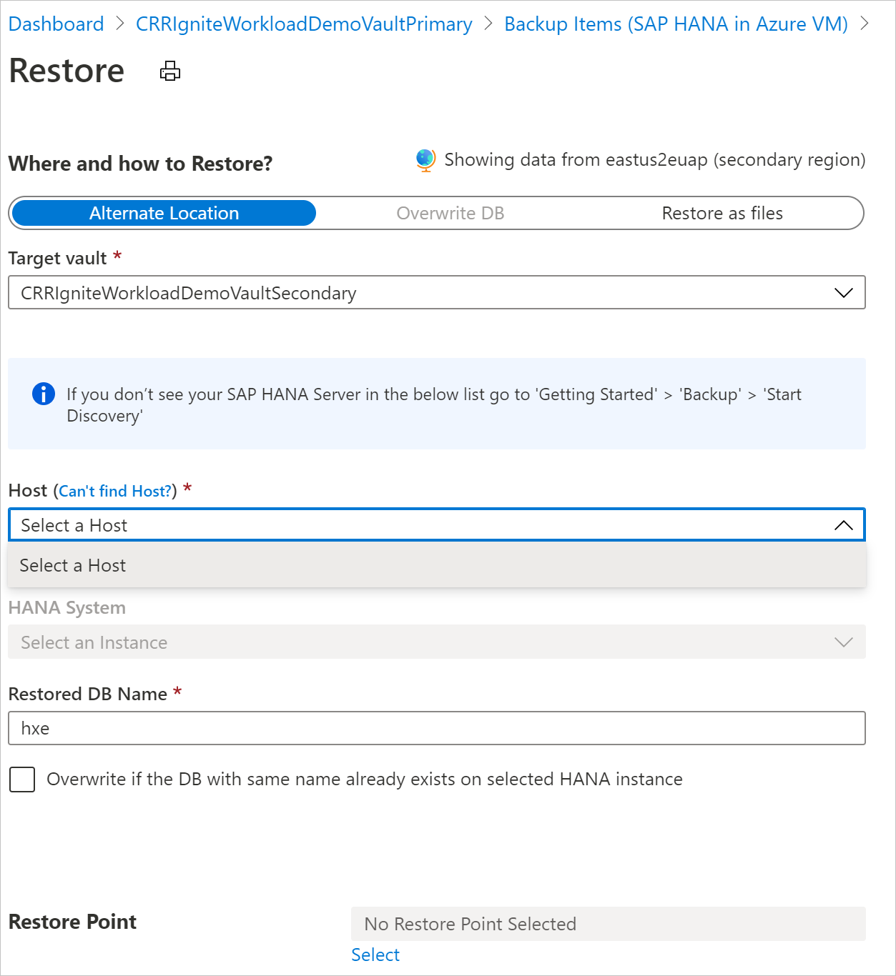Open the Dashboard breadcrumb

coord(55,24)
